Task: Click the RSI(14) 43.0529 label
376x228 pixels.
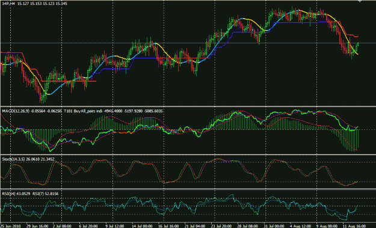Action: click(x=16, y=194)
